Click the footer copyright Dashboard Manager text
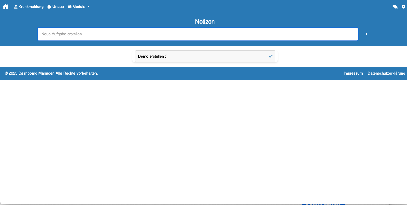Screen dimensions: 407x205 point(51,73)
